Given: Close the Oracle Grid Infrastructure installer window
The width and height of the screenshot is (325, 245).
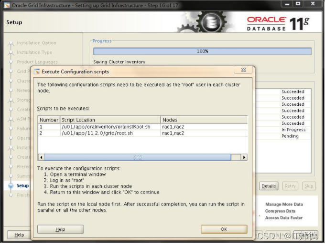Looking at the screenshot, I should point(313,4).
